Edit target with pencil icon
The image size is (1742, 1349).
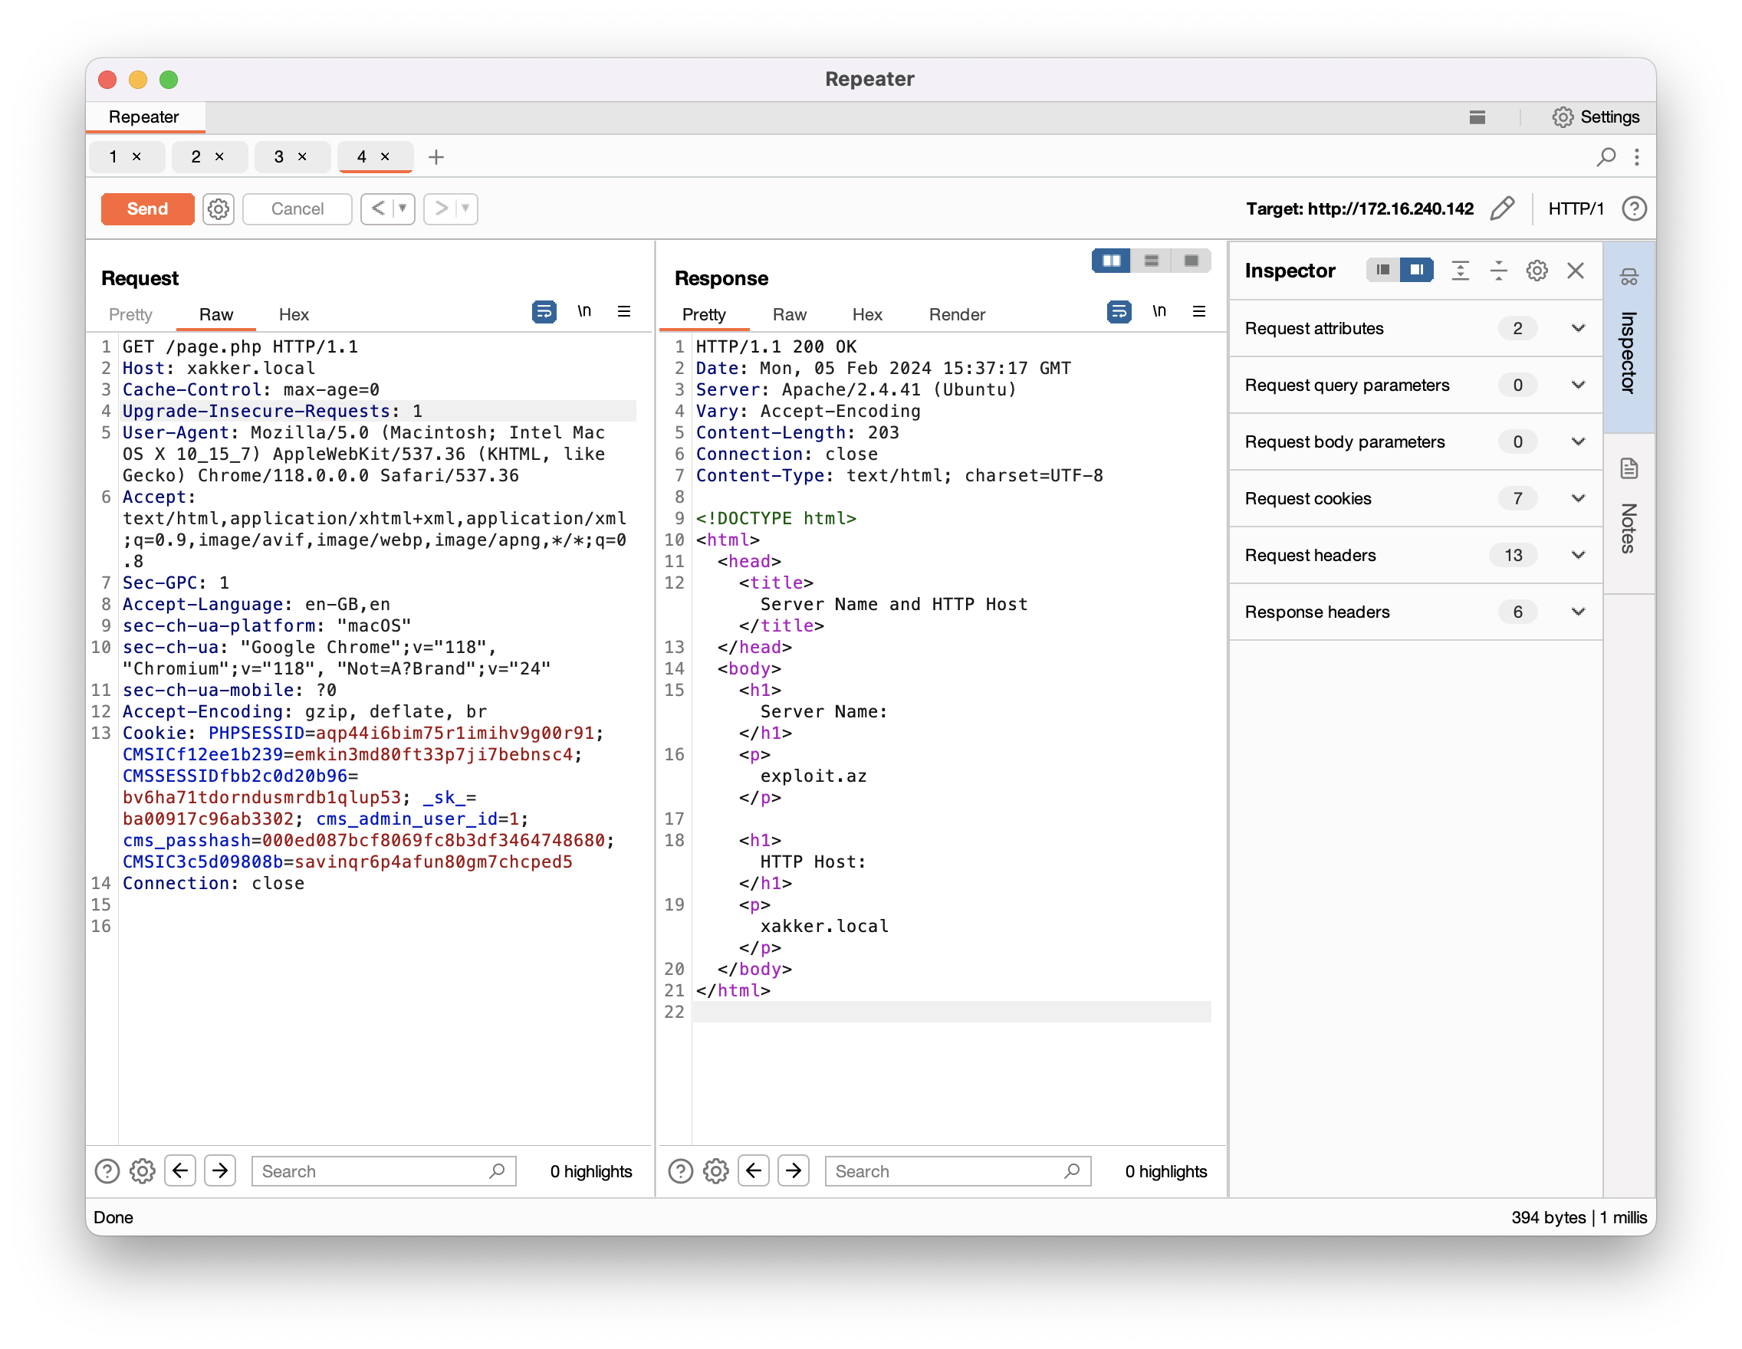click(1502, 209)
